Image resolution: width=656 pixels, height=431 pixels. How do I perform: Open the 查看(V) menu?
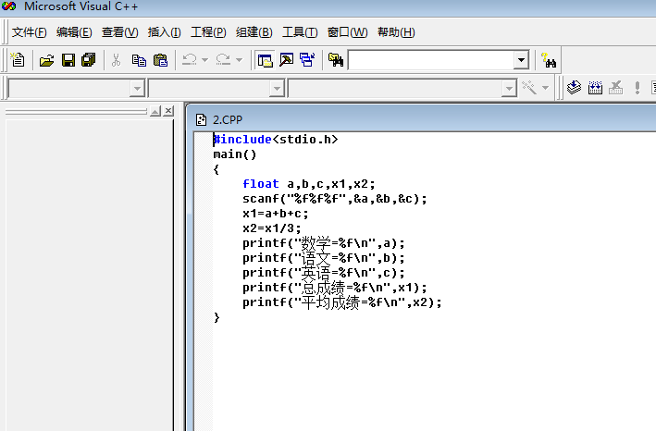(x=119, y=32)
